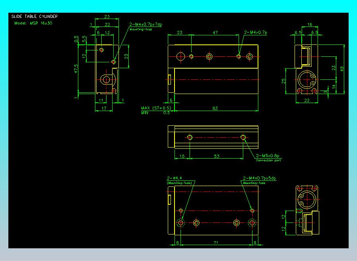Click the '71' bottom view dimension
Image resolution: width=357 pixels, height=261 pixels.
pyautogui.click(x=216, y=243)
